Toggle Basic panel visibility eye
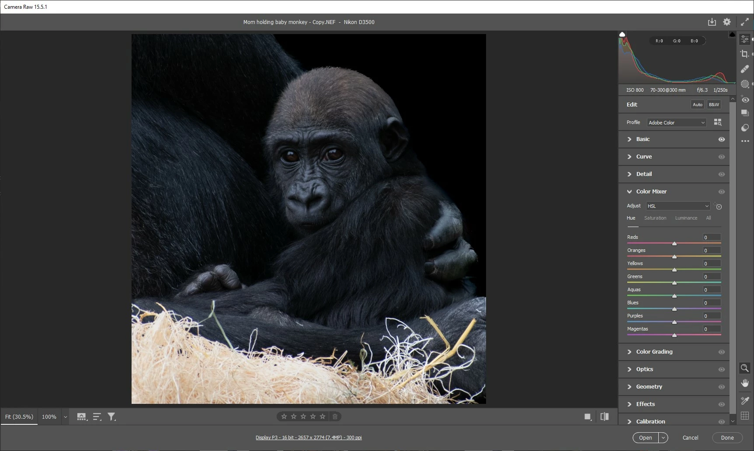The image size is (754, 451). click(722, 139)
